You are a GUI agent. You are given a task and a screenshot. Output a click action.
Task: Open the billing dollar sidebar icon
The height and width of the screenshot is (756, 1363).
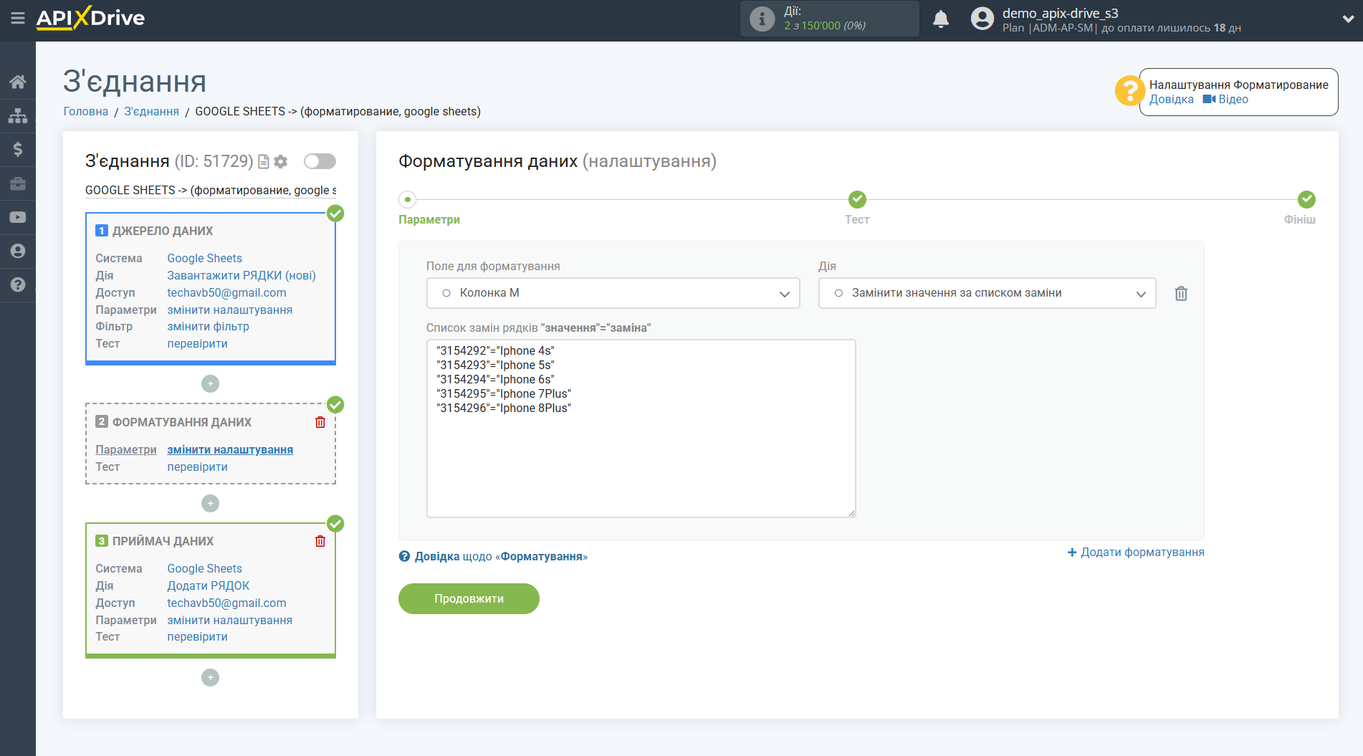pos(18,149)
